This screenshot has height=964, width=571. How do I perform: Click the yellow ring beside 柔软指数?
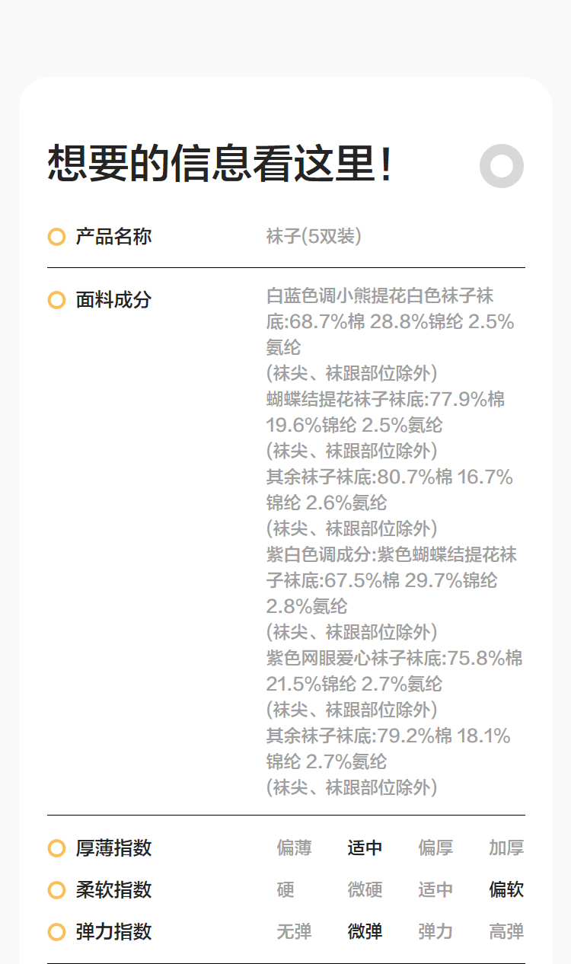pyautogui.click(x=56, y=890)
